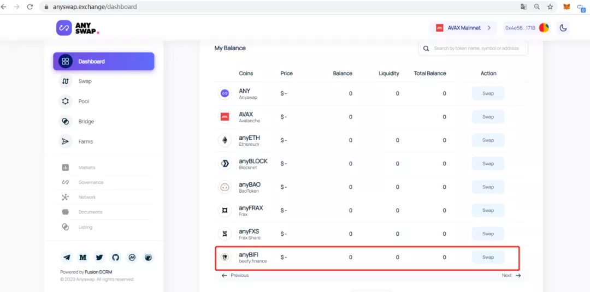
Task: Open GitHub social link
Action: click(x=115, y=258)
